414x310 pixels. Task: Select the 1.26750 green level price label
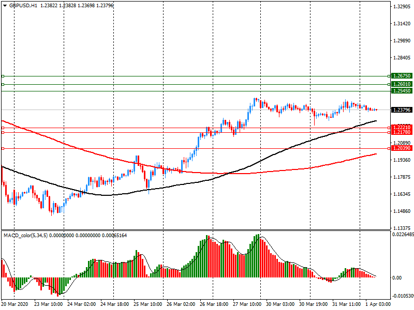(402, 76)
